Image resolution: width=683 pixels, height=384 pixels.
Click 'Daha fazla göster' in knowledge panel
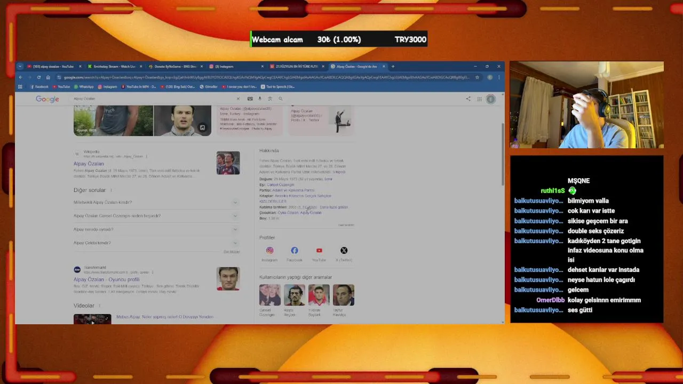[x=334, y=207]
